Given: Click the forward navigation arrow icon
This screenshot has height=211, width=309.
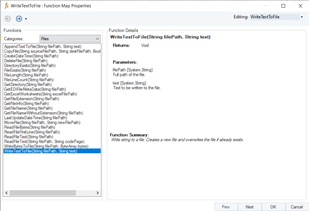Looking at the screenshot, I should pos(19,19).
